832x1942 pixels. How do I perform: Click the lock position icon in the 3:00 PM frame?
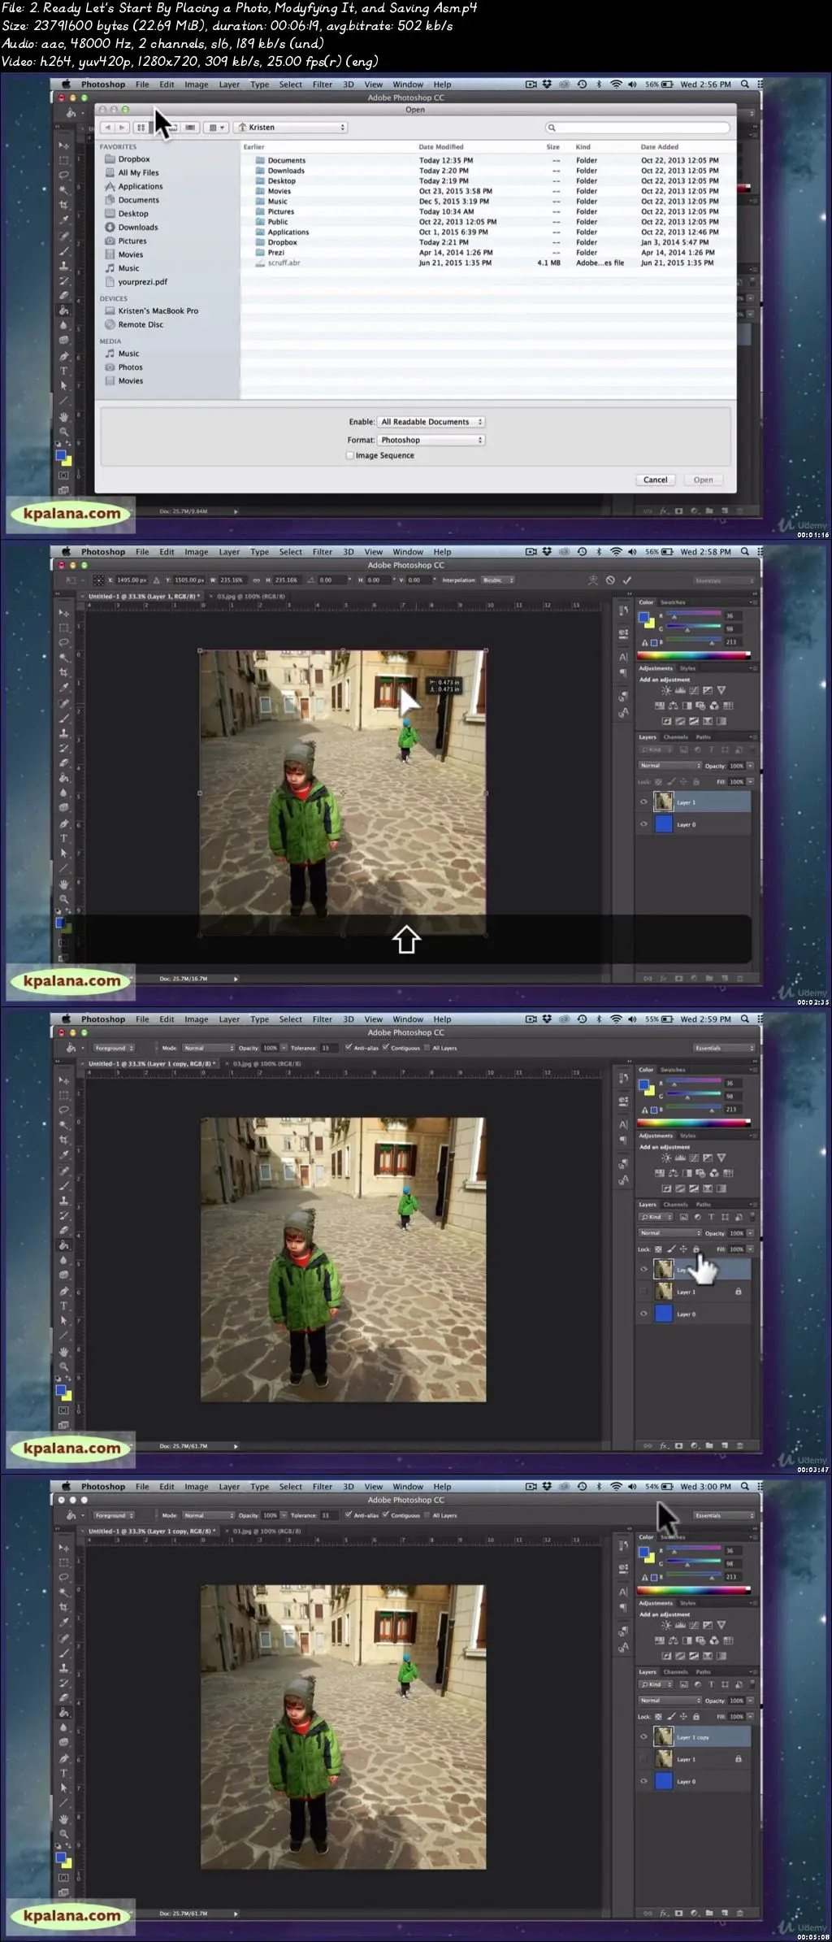pos(683,1716)
